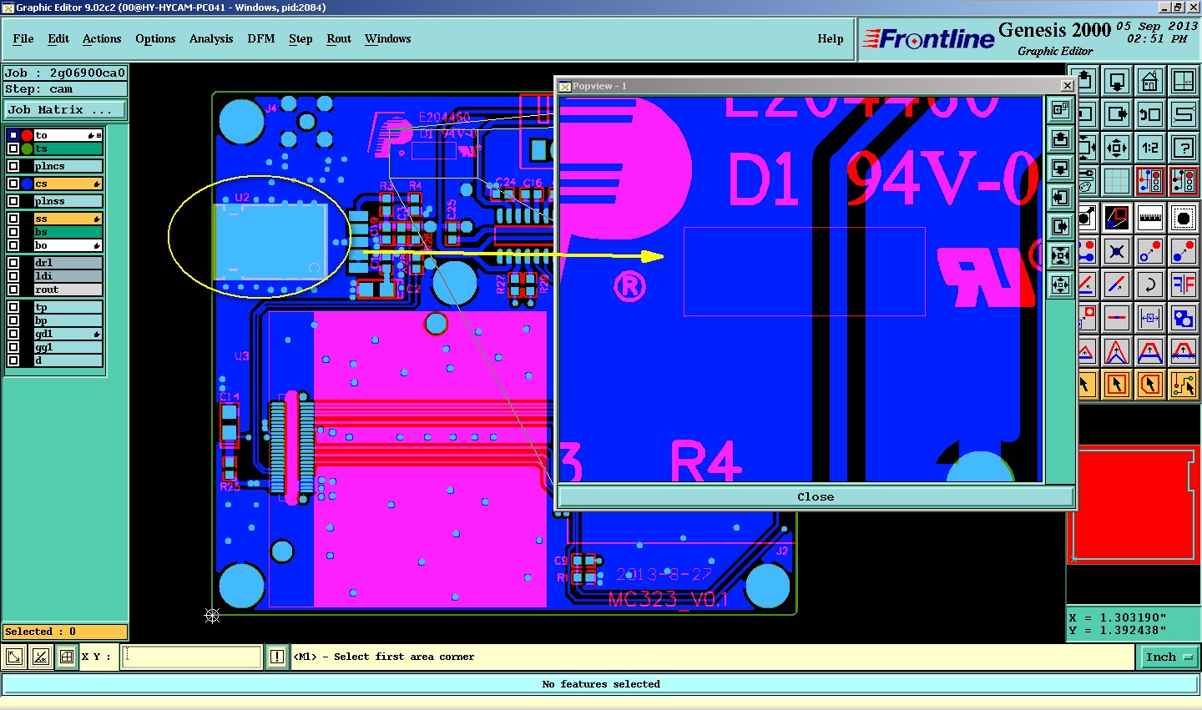Open the Windows menu
This screenshot has height=710, width=1202.
click(388, 38)
